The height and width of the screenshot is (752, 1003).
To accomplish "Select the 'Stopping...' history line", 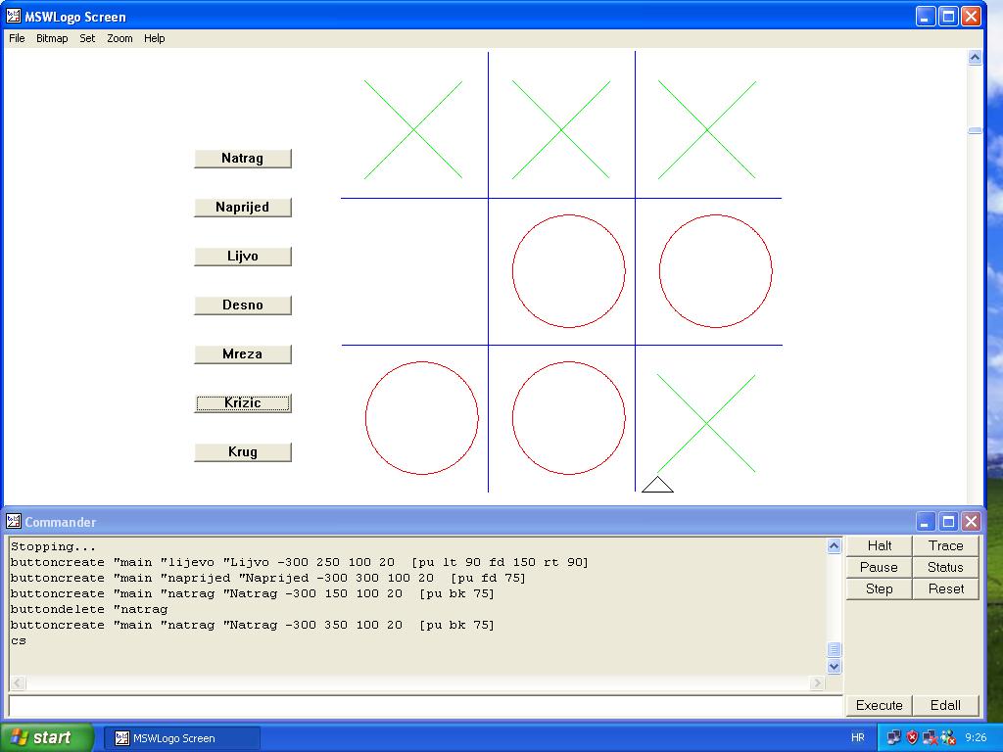I will pos(53,546).
